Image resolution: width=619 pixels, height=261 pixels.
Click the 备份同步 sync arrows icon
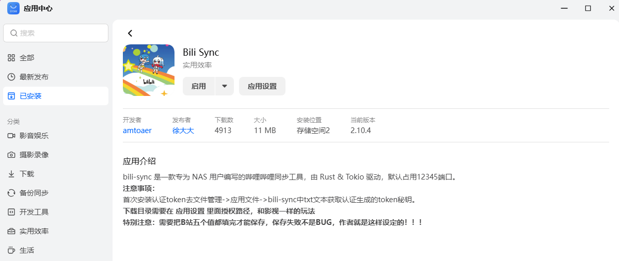pos(11,193)
